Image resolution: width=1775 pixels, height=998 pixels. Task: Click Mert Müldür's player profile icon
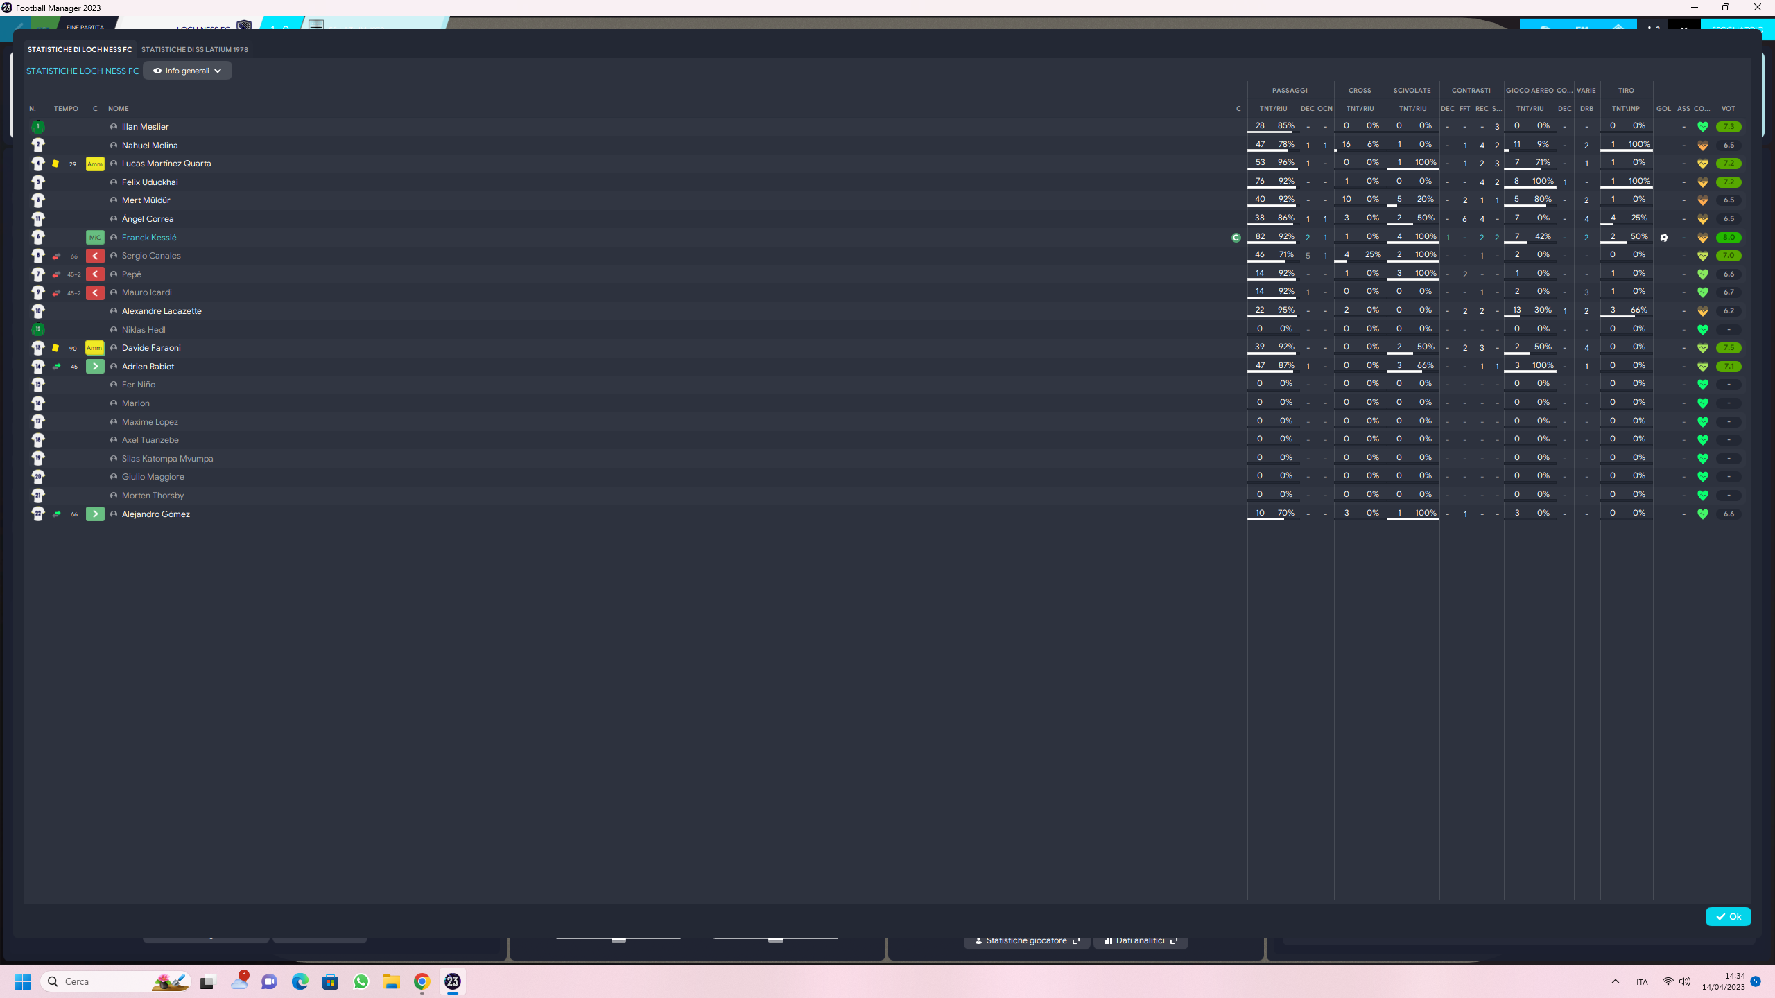pos(114,200)
